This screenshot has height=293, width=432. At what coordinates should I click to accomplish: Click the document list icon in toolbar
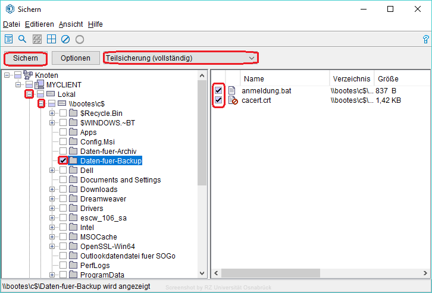9,39
